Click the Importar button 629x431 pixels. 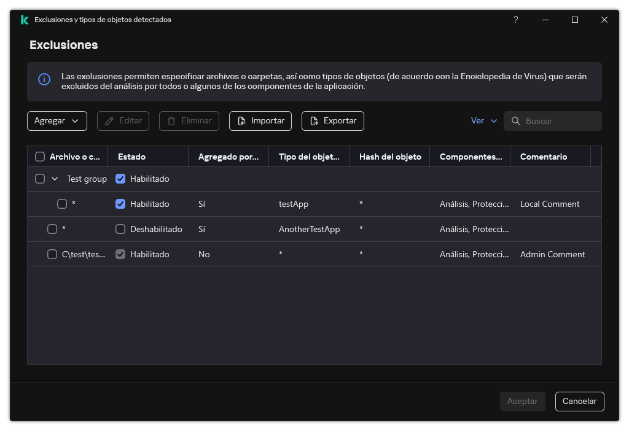pyautogui.click(x=260, y=121)
